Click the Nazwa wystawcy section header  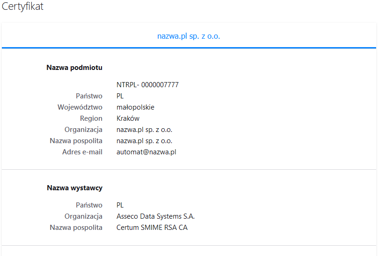[x=74, y=188]
